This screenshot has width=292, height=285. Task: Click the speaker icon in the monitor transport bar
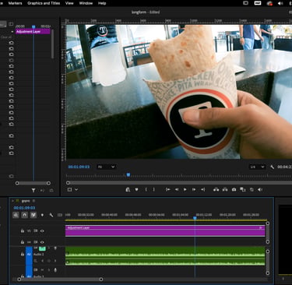[260, 190]
